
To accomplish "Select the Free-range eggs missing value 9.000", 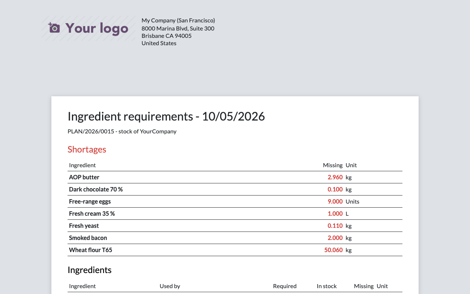I will pos(335,201).
